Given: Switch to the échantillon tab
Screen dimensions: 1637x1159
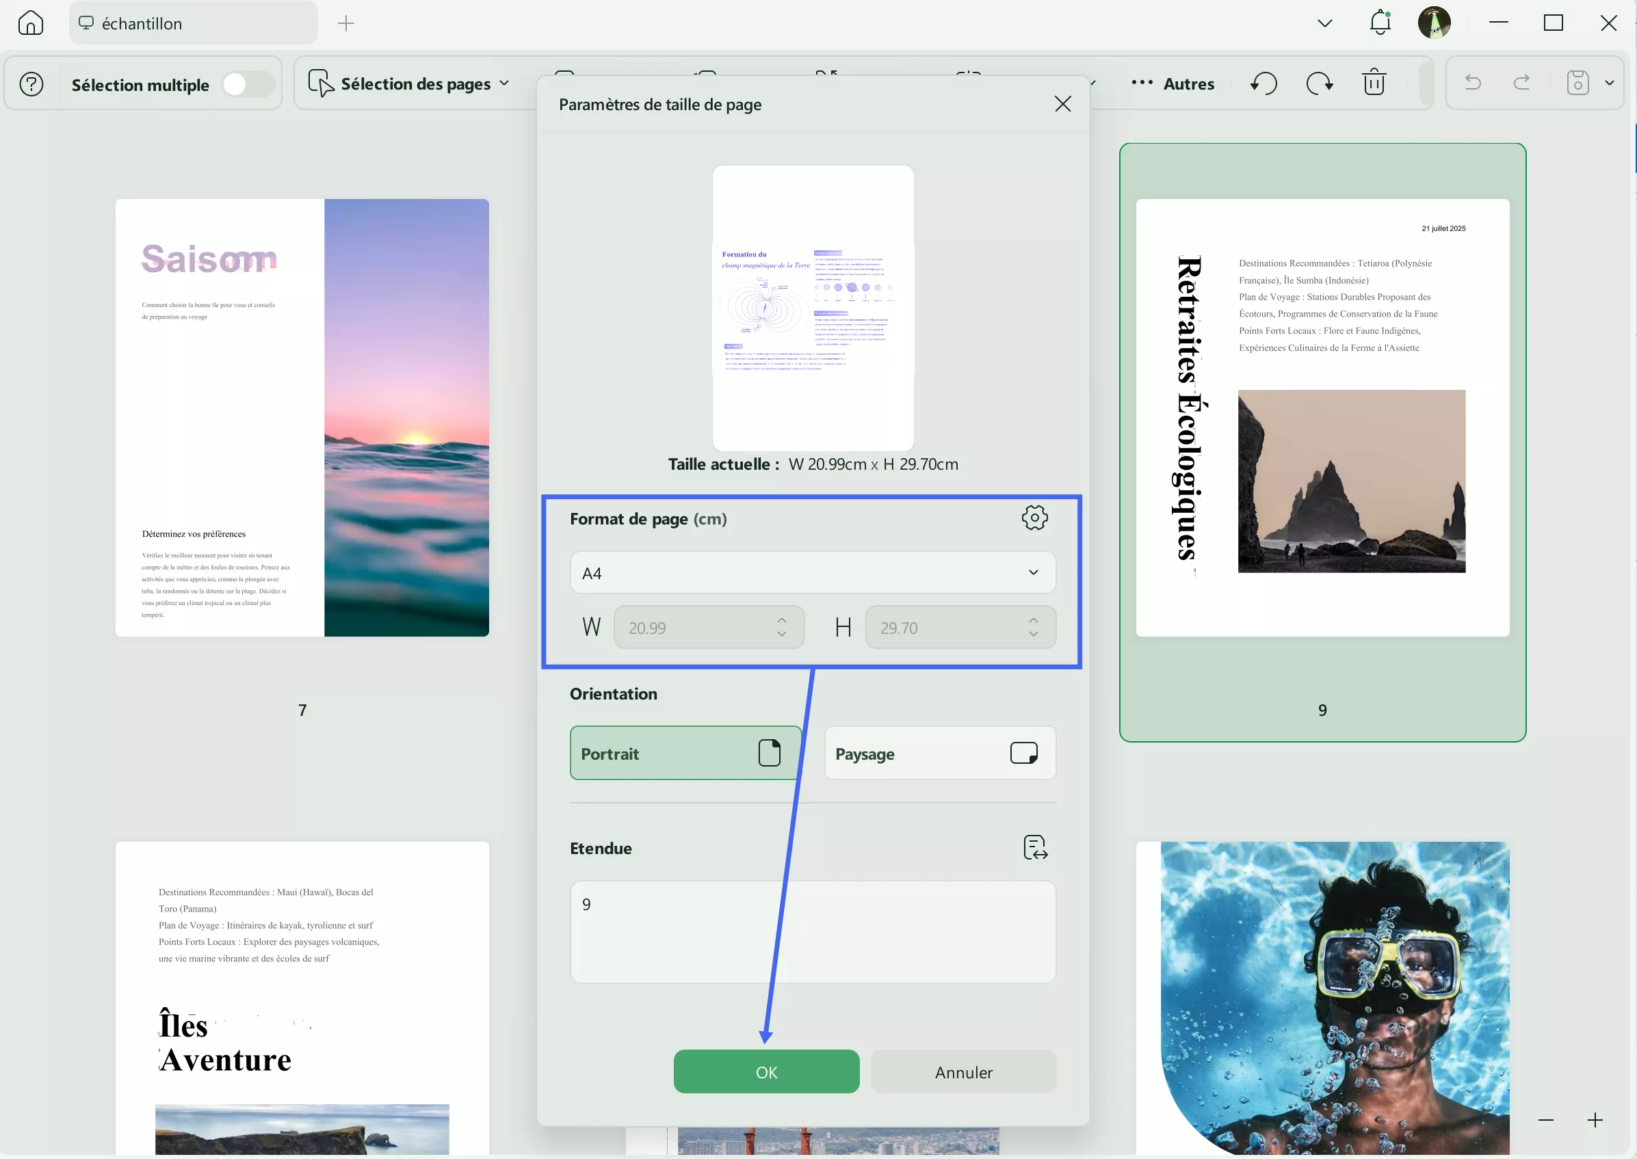Looking at the screenshot, I should tap(193, 23).
